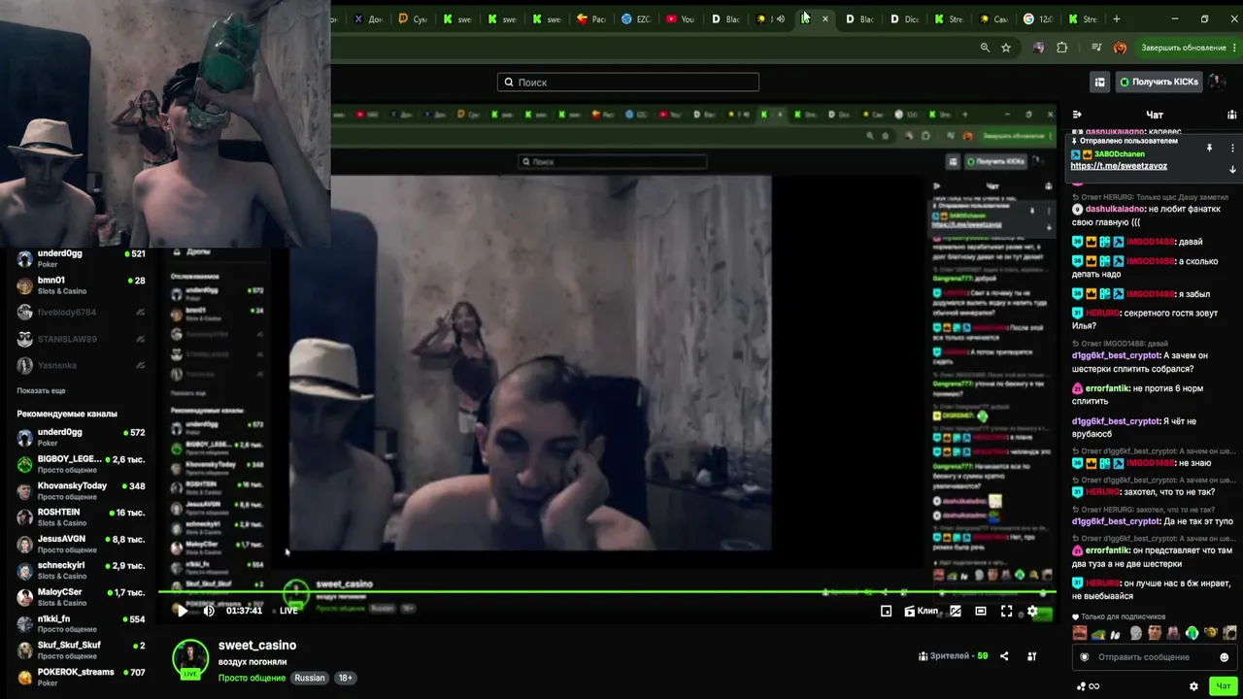Click Получить KICKs button
The width and height of the screenshot is (1243, 699).
1159,82
